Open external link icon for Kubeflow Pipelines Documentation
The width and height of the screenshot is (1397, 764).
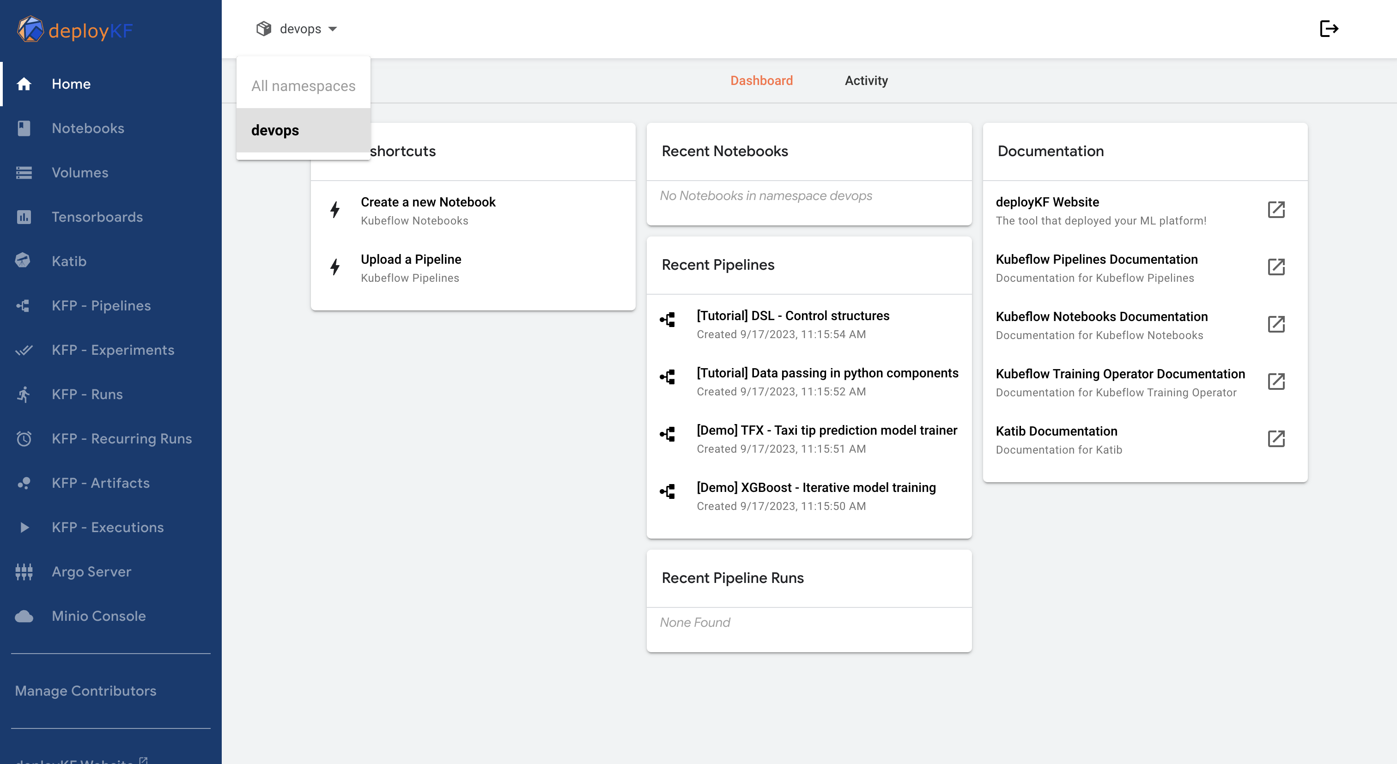pyautogui.click(x=1276, y=267)
